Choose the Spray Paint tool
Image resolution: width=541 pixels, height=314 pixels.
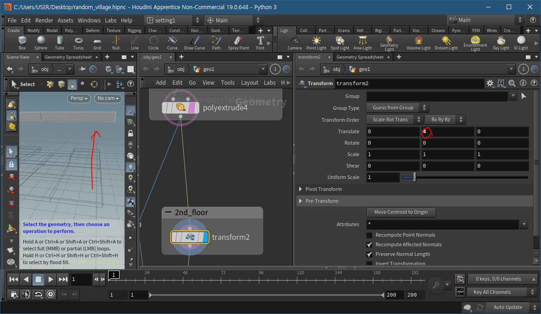(x=238, y=43)
